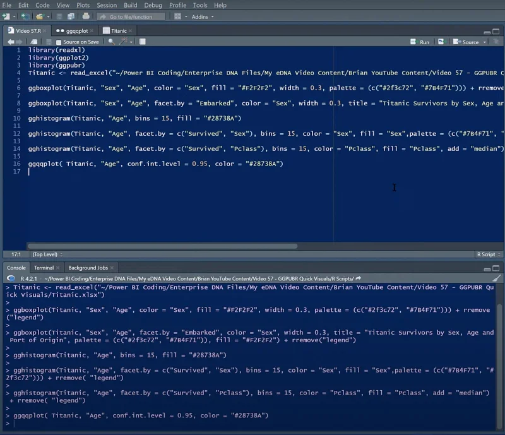Maximize the source editor pane
The height and width of the screenshot is (435, 505).
(496, 32)
